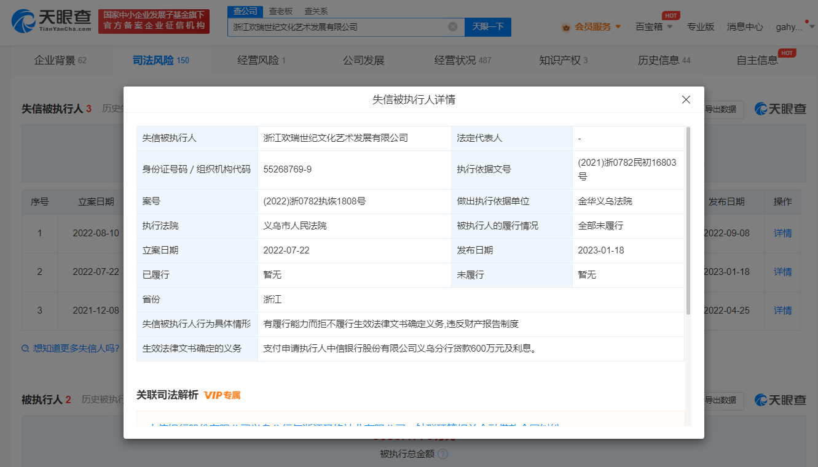Go to 消息中心
Screen dimensions: 818x467
click(745, 27)
